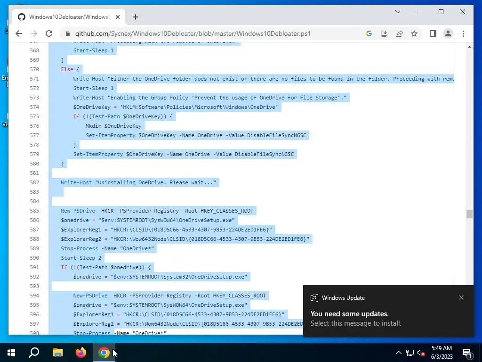Select the Windows10Debloater tab
This screenshot has width=482, height=362.
[x=69, y=17]
